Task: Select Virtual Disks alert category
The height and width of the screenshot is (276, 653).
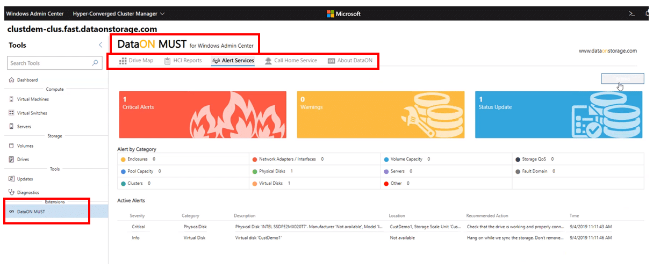Action: (x=271, y=183)
